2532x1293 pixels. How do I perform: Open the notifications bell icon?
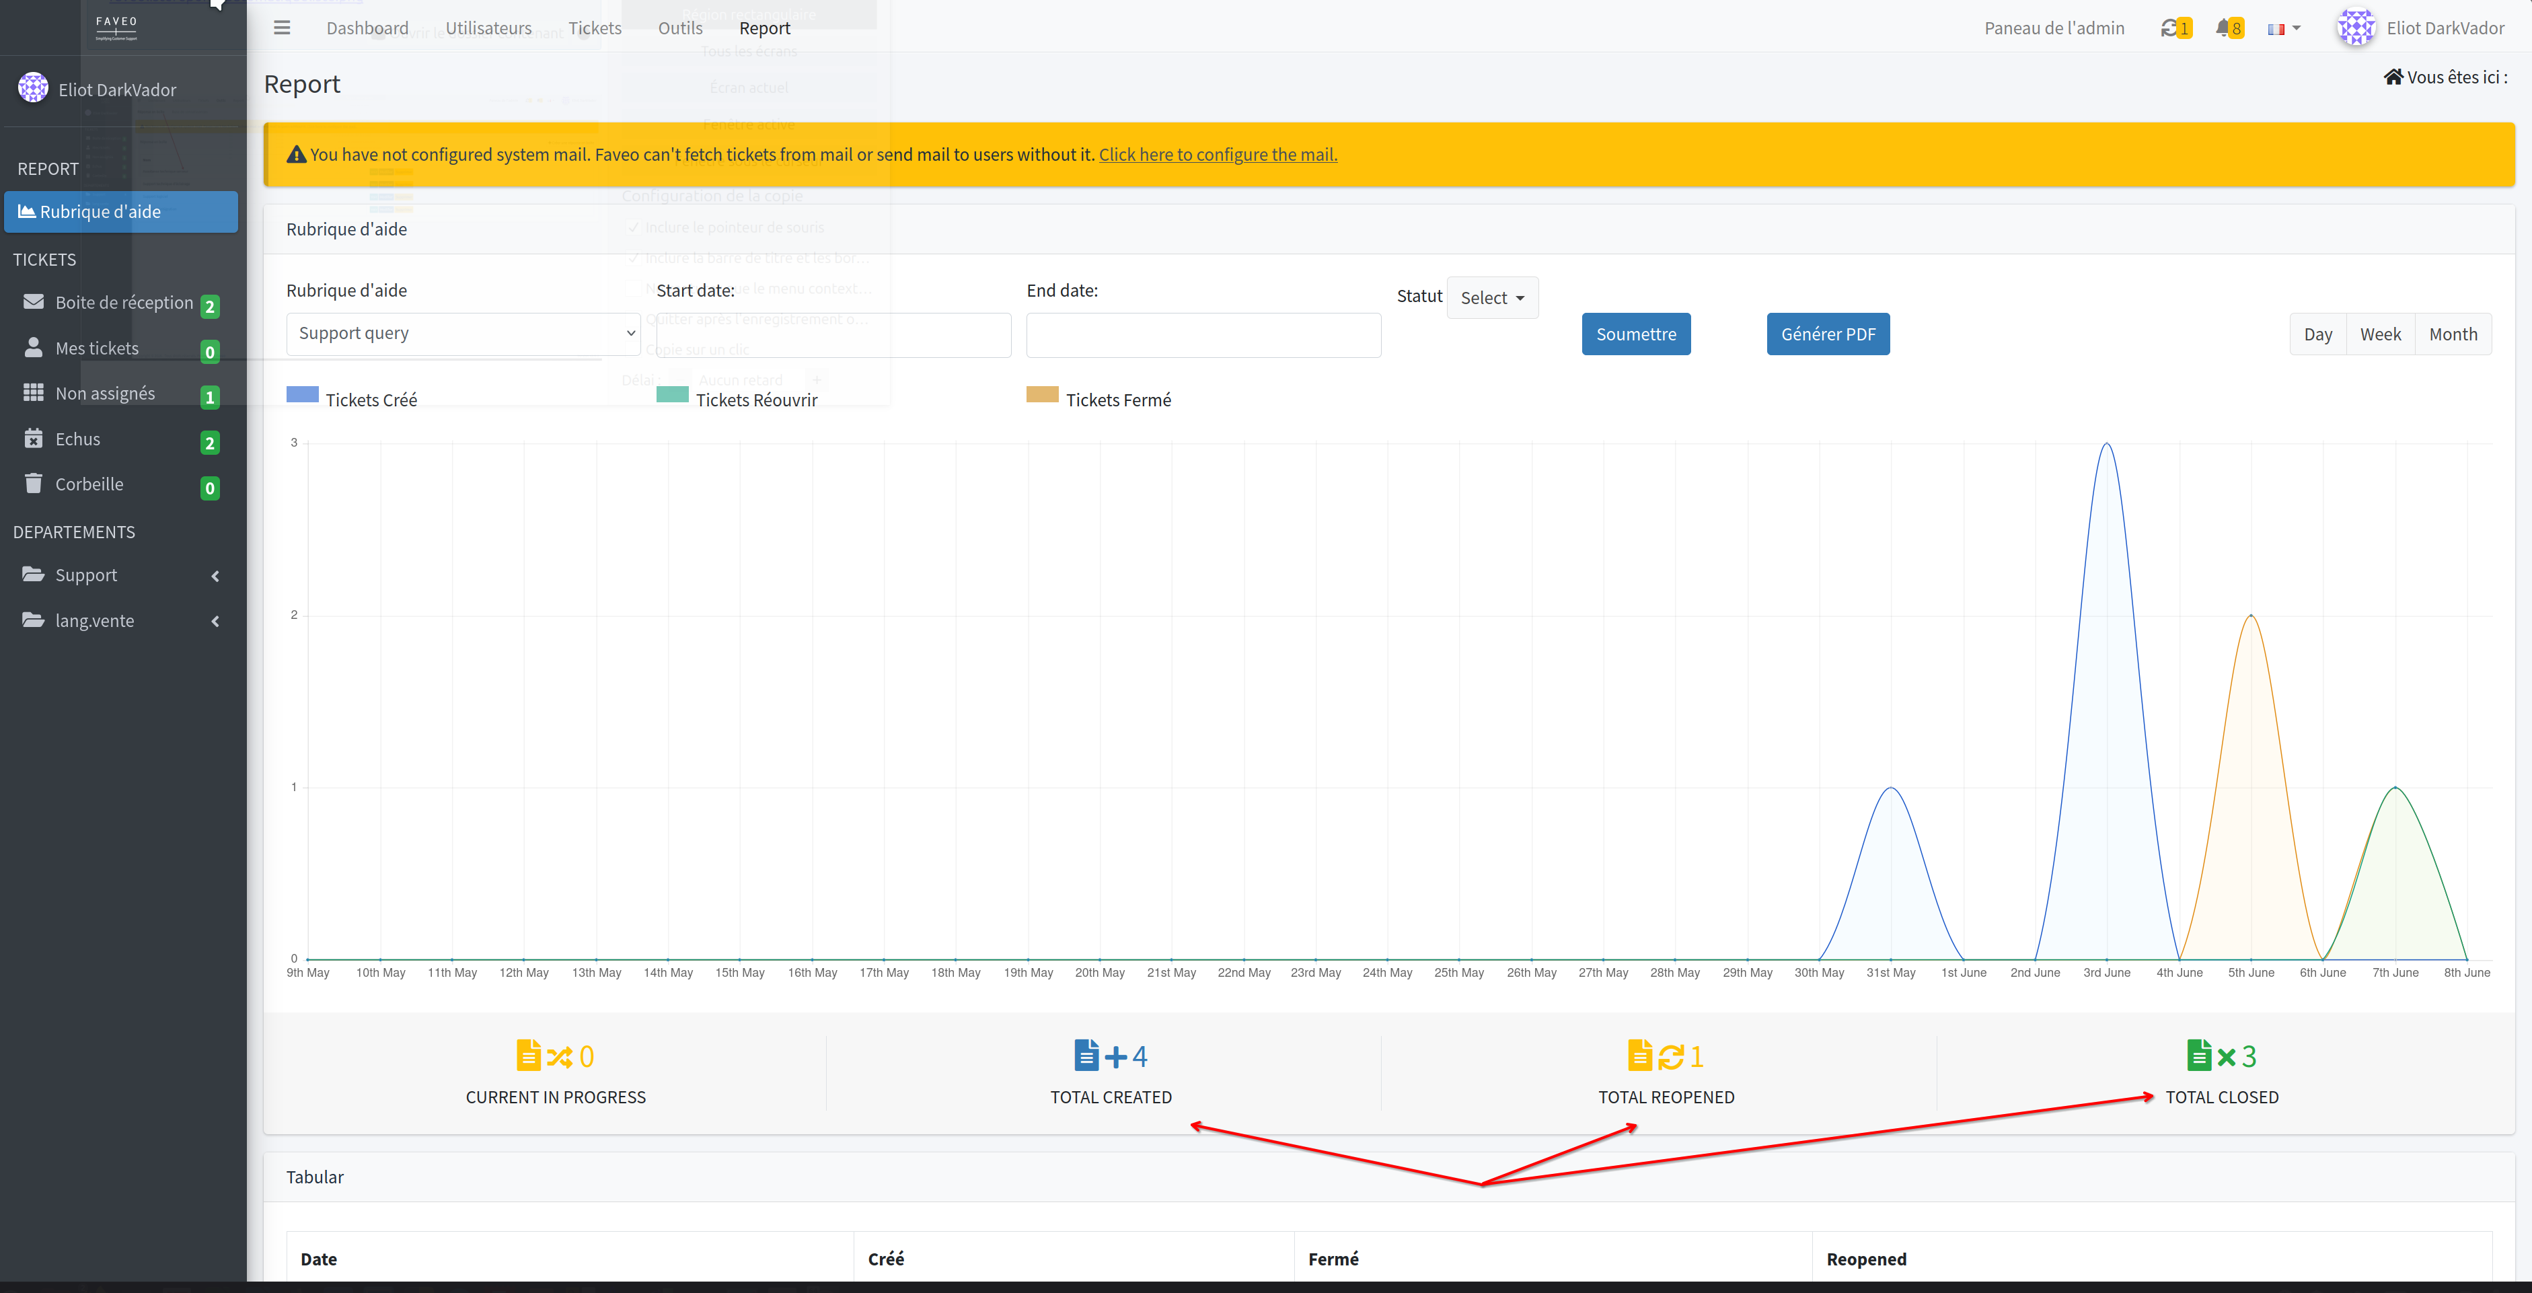point(2223,28)
